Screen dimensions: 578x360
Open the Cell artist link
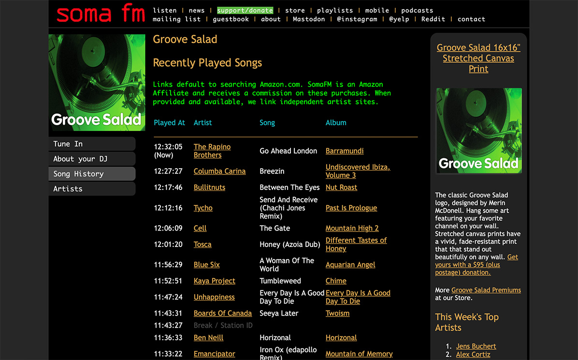[x=200, y=228]
